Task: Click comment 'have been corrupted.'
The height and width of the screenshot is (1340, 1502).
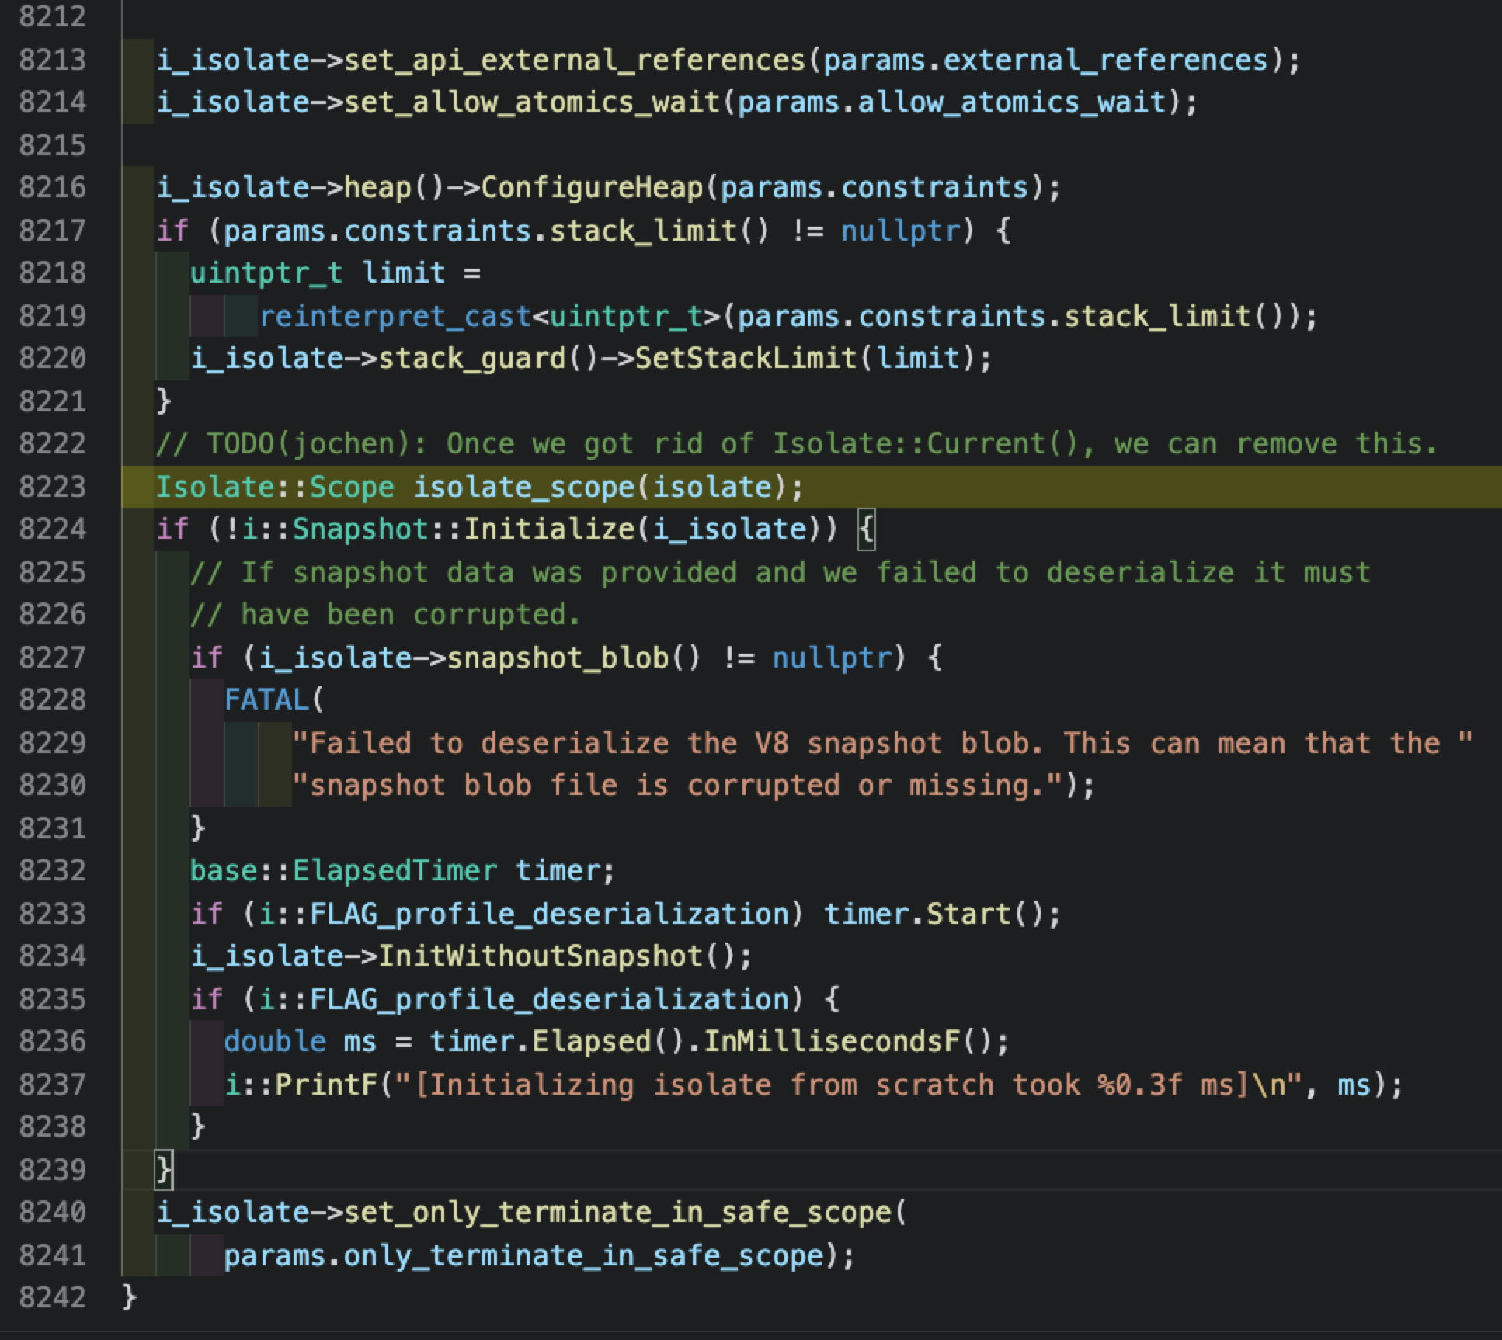Action: [x=386, y=614]
